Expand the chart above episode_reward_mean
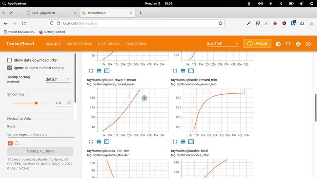The height and width of the screenshot is (178, 317). (91, 71)
